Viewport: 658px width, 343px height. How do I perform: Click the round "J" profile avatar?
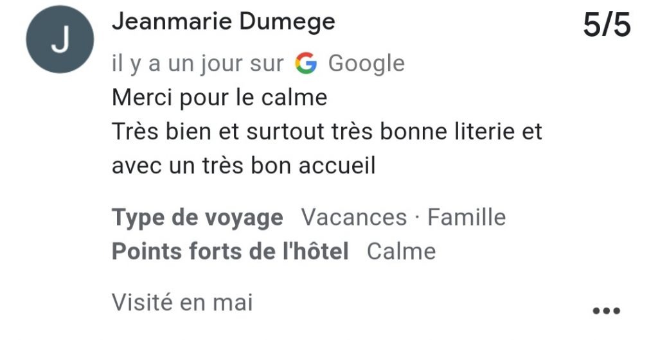(60, 41)
